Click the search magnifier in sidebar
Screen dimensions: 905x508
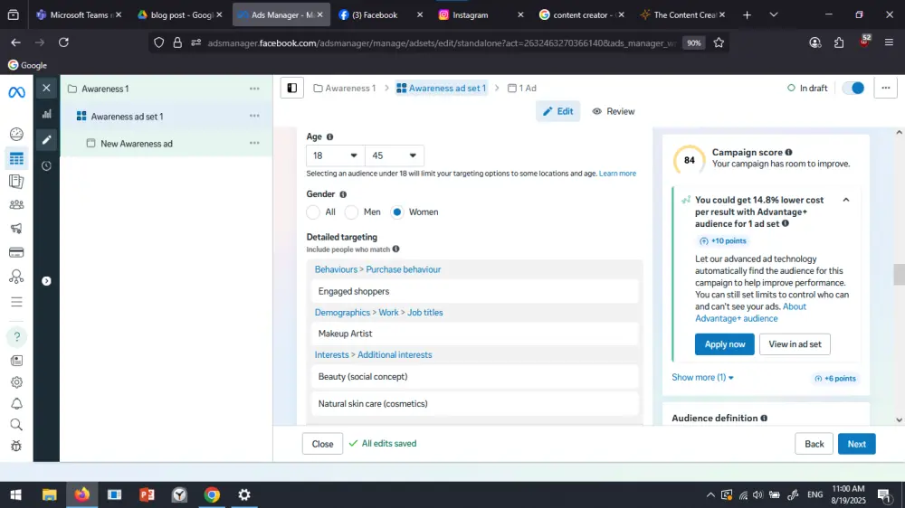16,425
